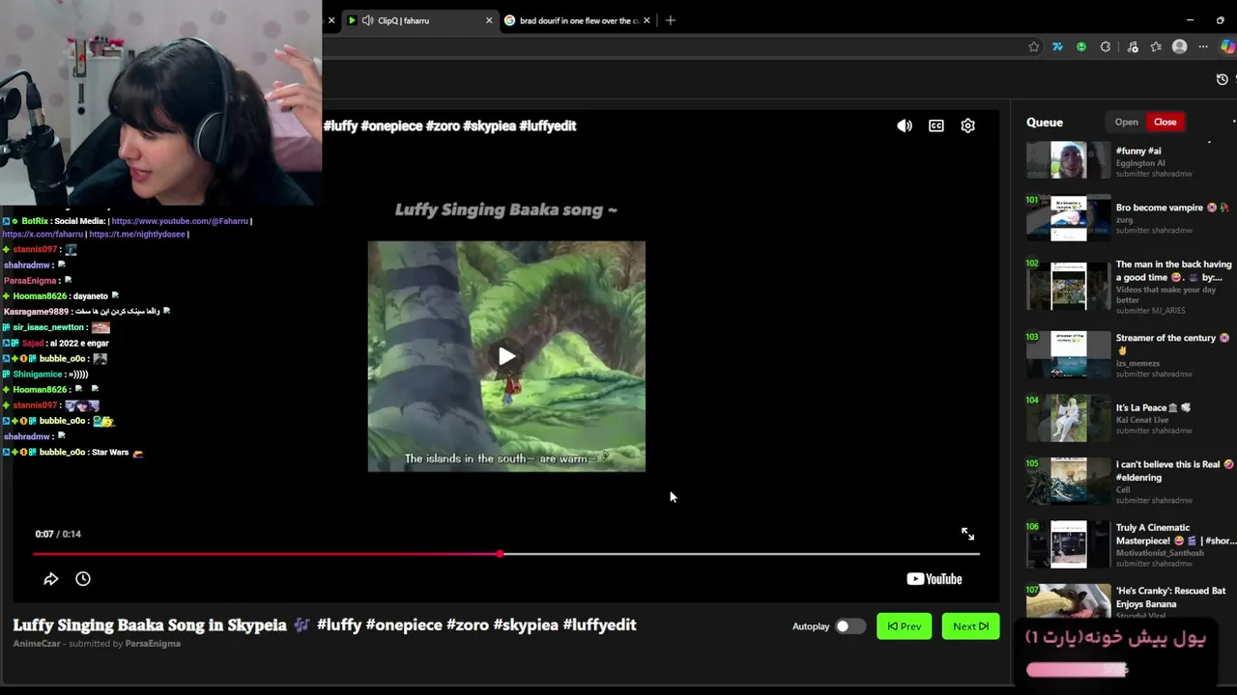This screenshot has width=1237, height=695.
Task: Set the queue to Close
Action: [1165, 122]
